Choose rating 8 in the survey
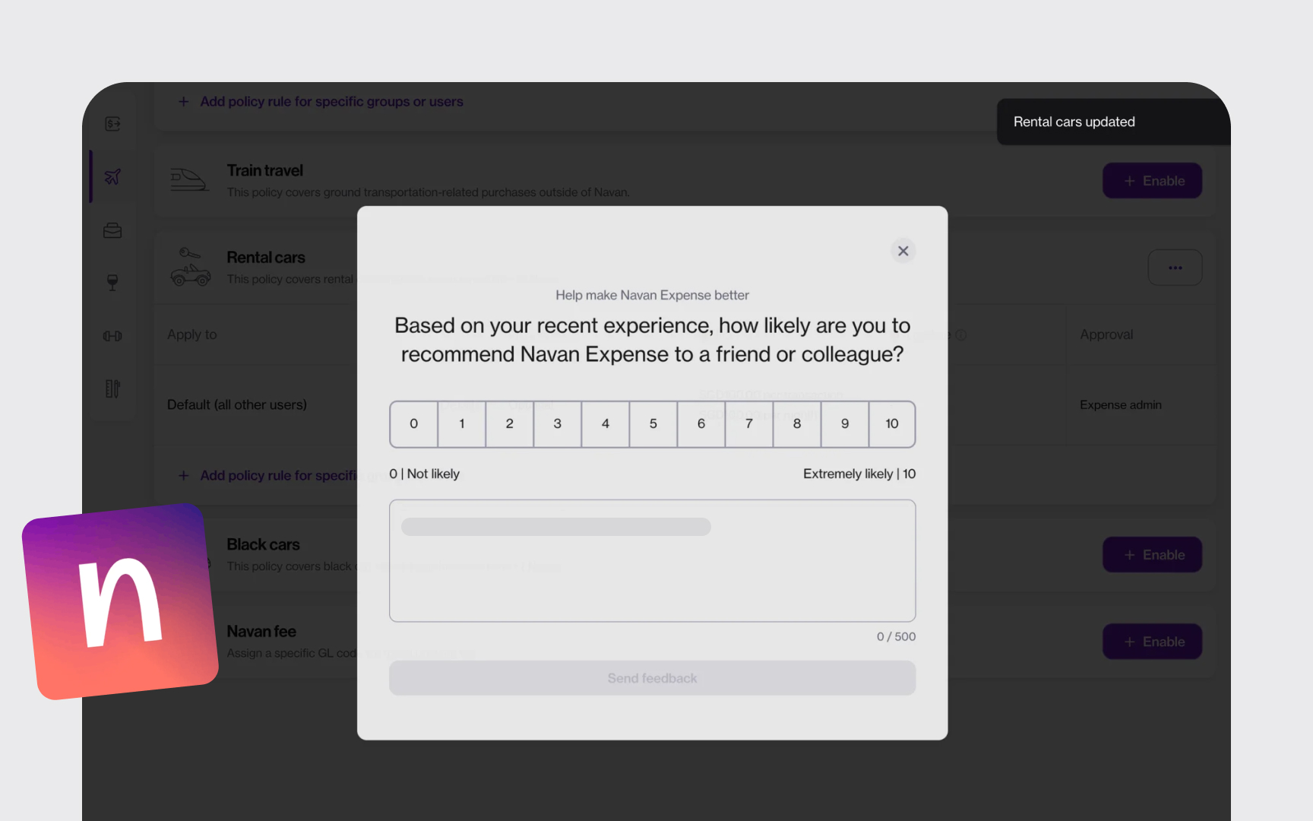The height and width of the screenshot is (821, 1313). tap(797, 424)
